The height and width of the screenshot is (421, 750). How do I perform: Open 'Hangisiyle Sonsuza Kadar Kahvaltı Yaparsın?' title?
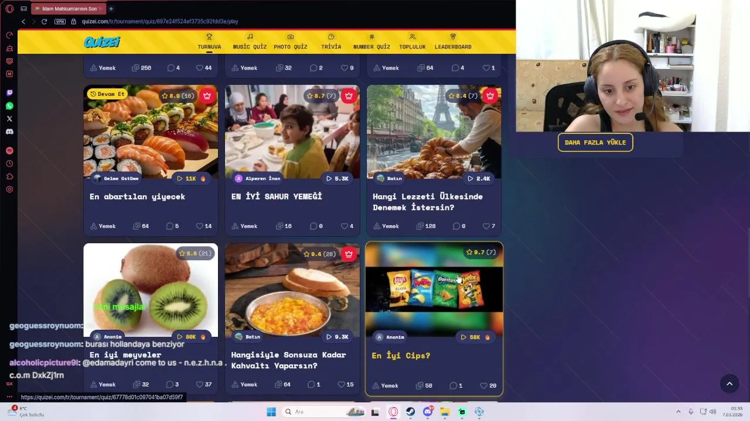(x=288, y=360)
